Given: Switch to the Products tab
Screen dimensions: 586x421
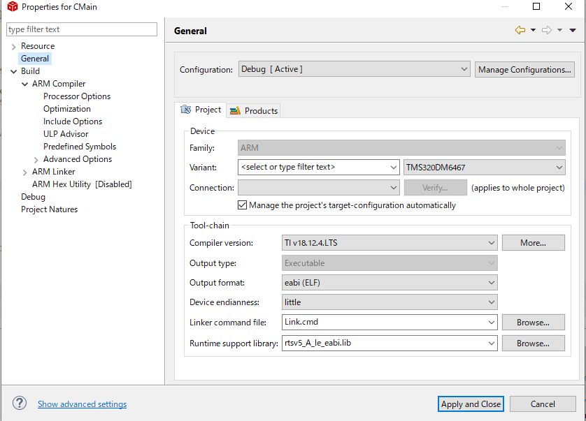Looking at the screenshot, I should point(254,111).
